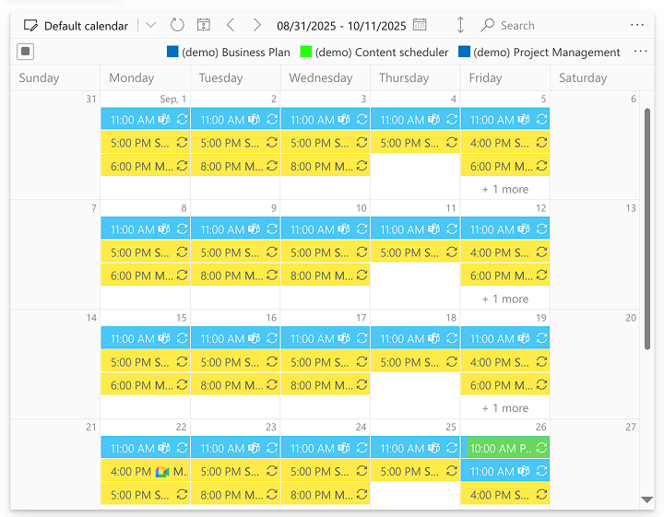Open the top toolbar more options menu
The width and height of the screenshot is (664, 517).
point(637,26)
